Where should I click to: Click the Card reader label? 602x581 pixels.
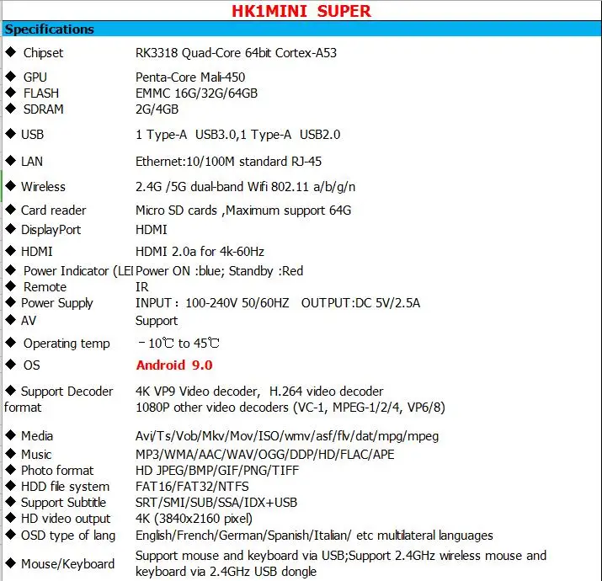point(54,211)
